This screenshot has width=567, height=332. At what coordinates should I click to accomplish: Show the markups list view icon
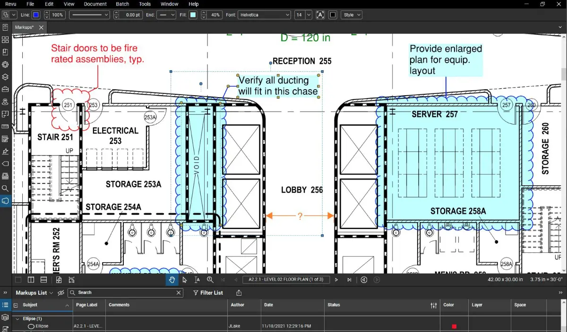pos(5,305)
